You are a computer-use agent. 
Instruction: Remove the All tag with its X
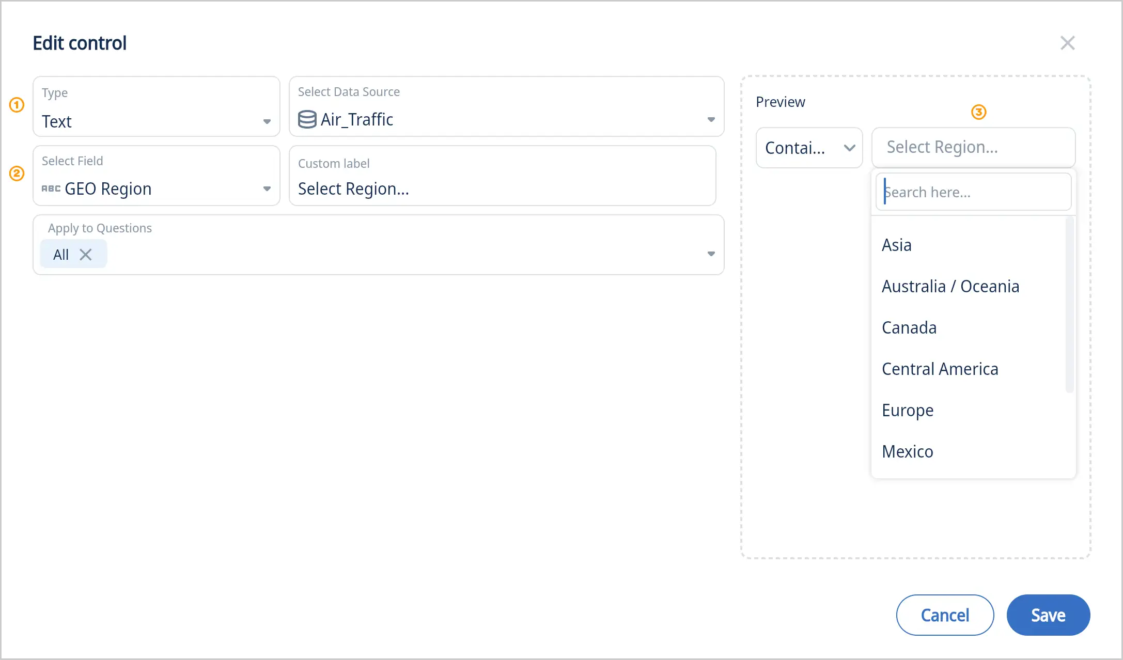click(x=86, y=255)
